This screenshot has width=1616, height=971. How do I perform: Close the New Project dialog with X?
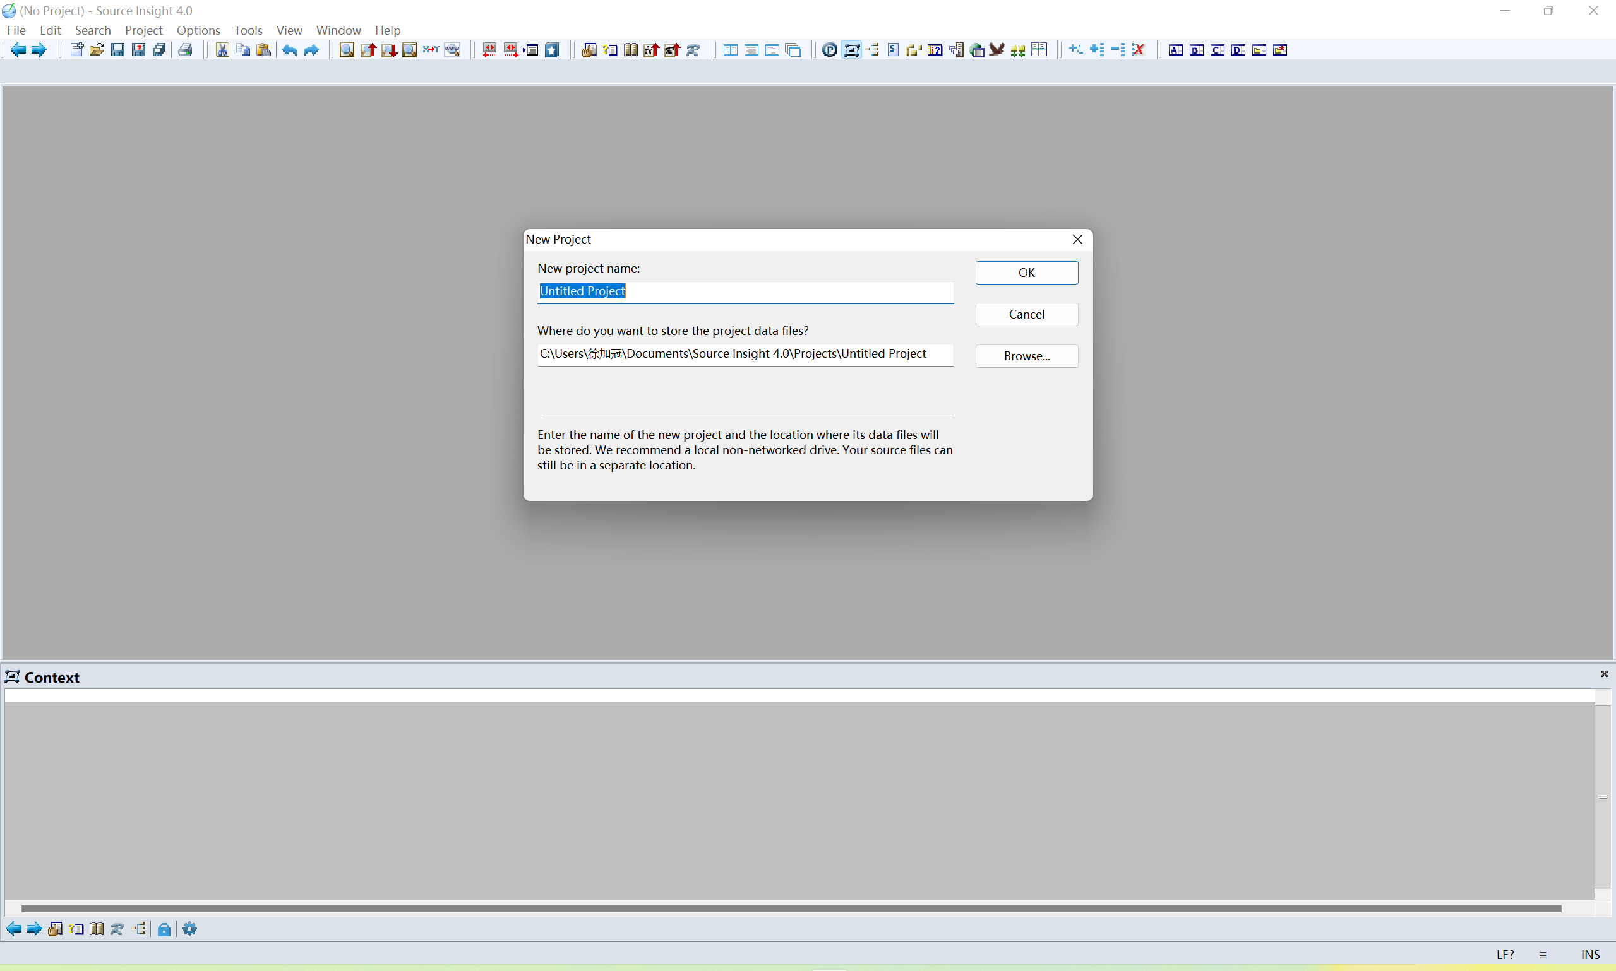tap(1077, 240)
